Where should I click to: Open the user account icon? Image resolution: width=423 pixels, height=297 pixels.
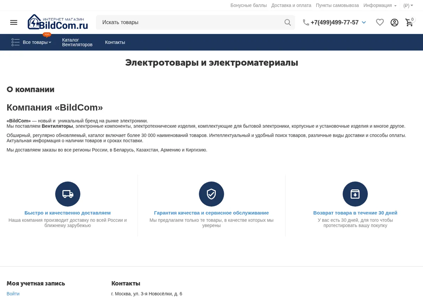pos(394,23)
